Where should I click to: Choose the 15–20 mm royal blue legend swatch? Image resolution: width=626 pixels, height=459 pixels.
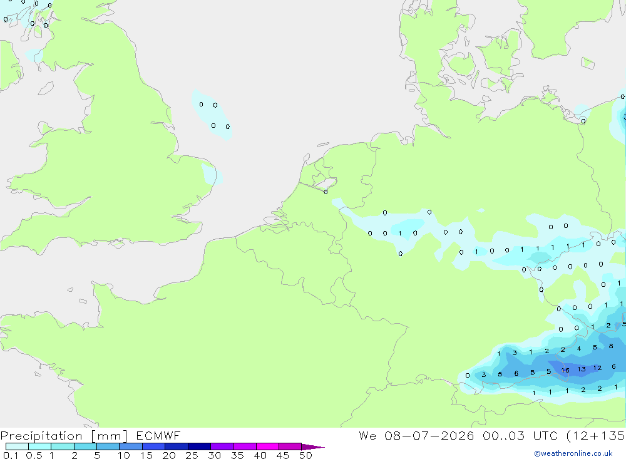click(x=153, y=446)
